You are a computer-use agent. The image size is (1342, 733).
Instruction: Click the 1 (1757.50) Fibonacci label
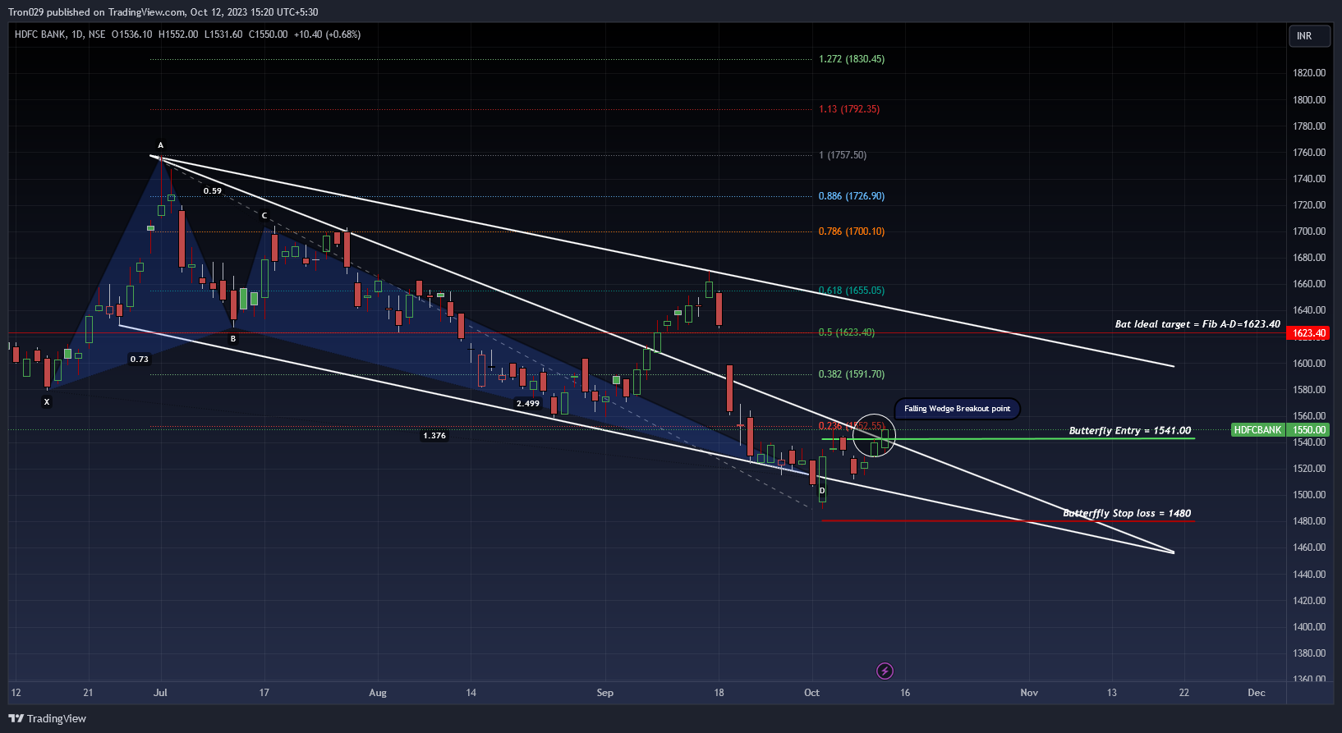(843, 155)
